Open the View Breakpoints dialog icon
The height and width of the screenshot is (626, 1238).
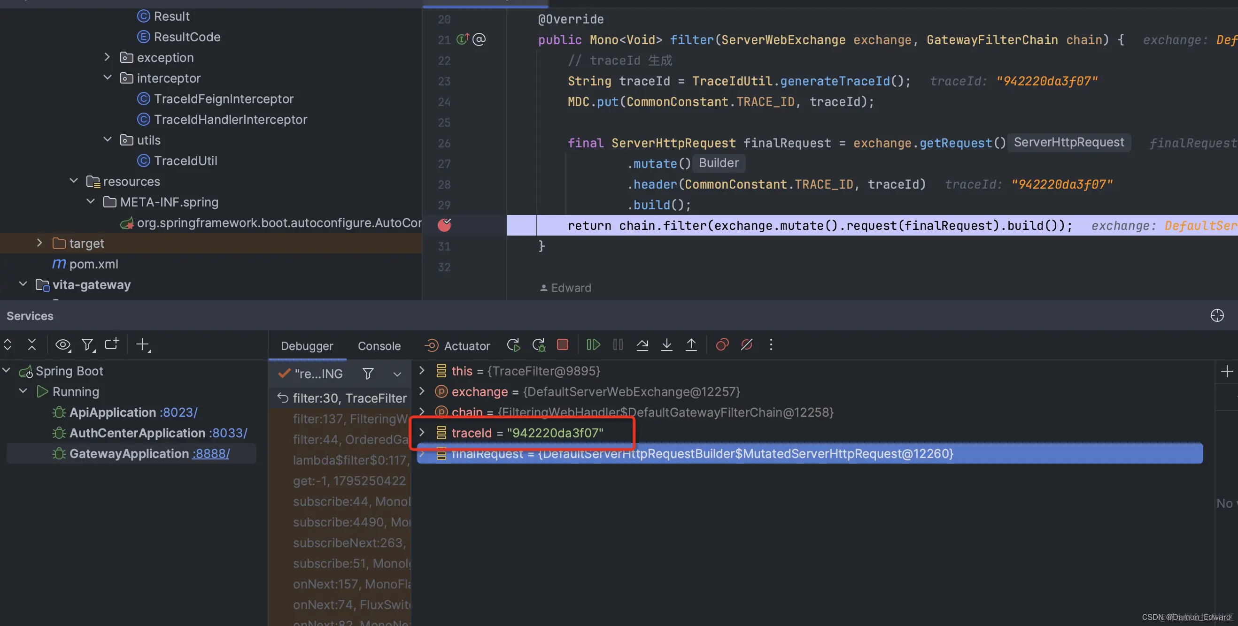pos(722,345)
